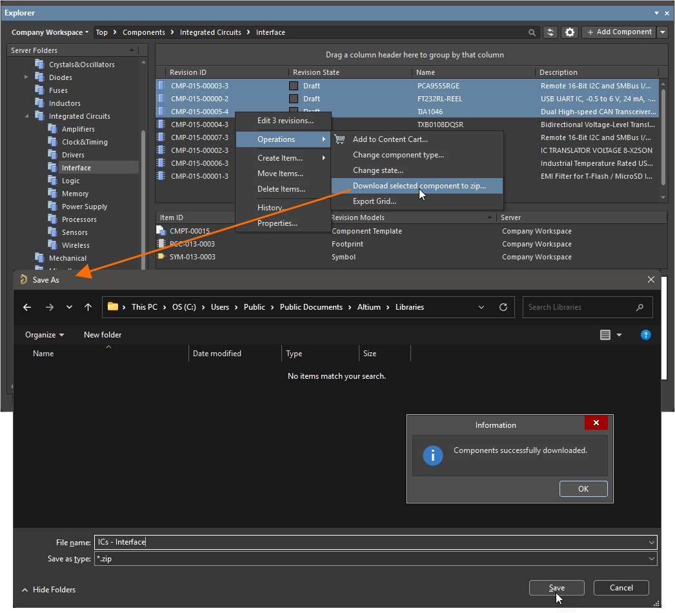Click the New folder button

(103, 335)
